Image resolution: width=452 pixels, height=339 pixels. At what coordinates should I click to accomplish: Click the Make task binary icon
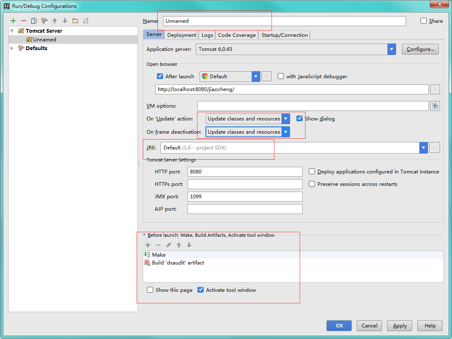click(147, 255)
